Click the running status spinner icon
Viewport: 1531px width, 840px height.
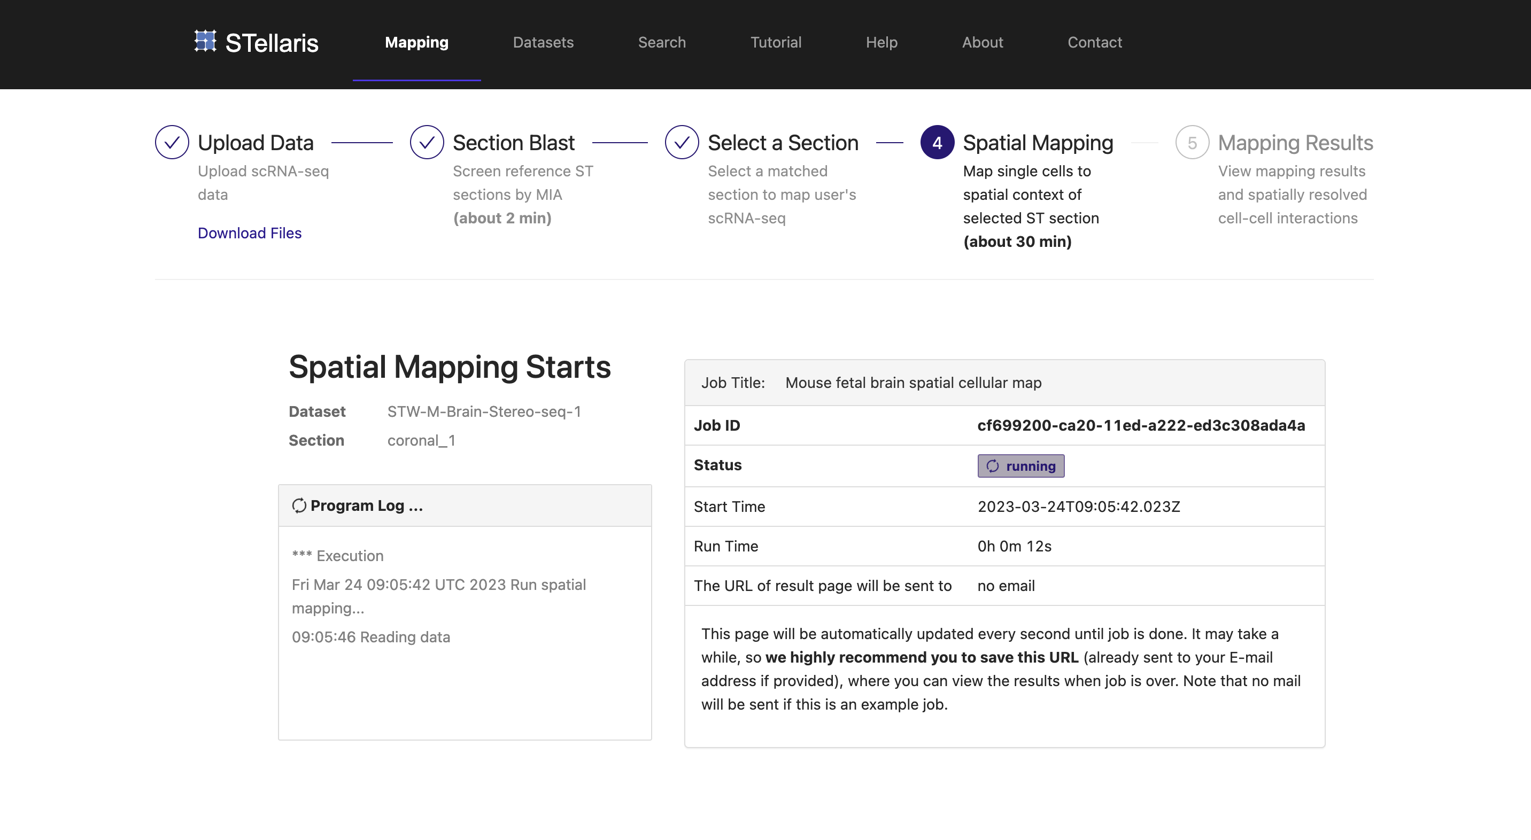(x=992, y=465)
